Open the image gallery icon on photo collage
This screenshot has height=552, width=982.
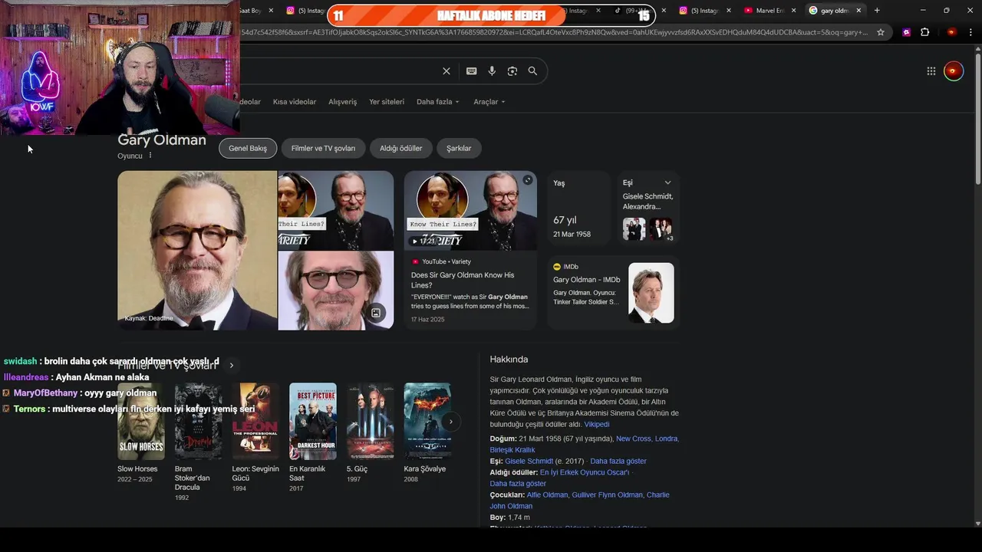[376, 313]
